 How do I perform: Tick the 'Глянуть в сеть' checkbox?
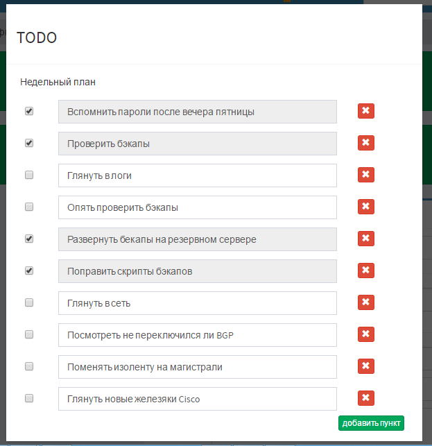[x=29, y=302]
